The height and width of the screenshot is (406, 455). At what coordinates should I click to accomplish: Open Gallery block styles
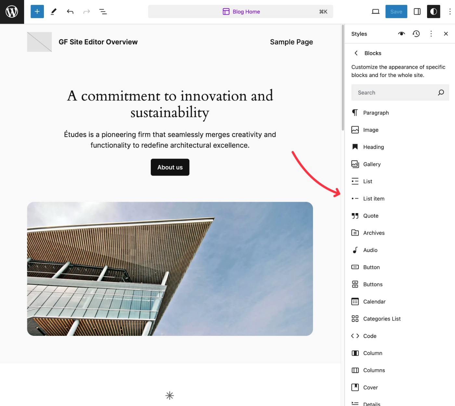400,164
